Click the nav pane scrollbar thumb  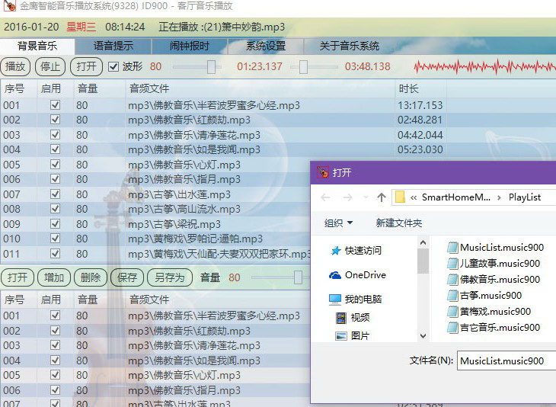coord(423,261)
